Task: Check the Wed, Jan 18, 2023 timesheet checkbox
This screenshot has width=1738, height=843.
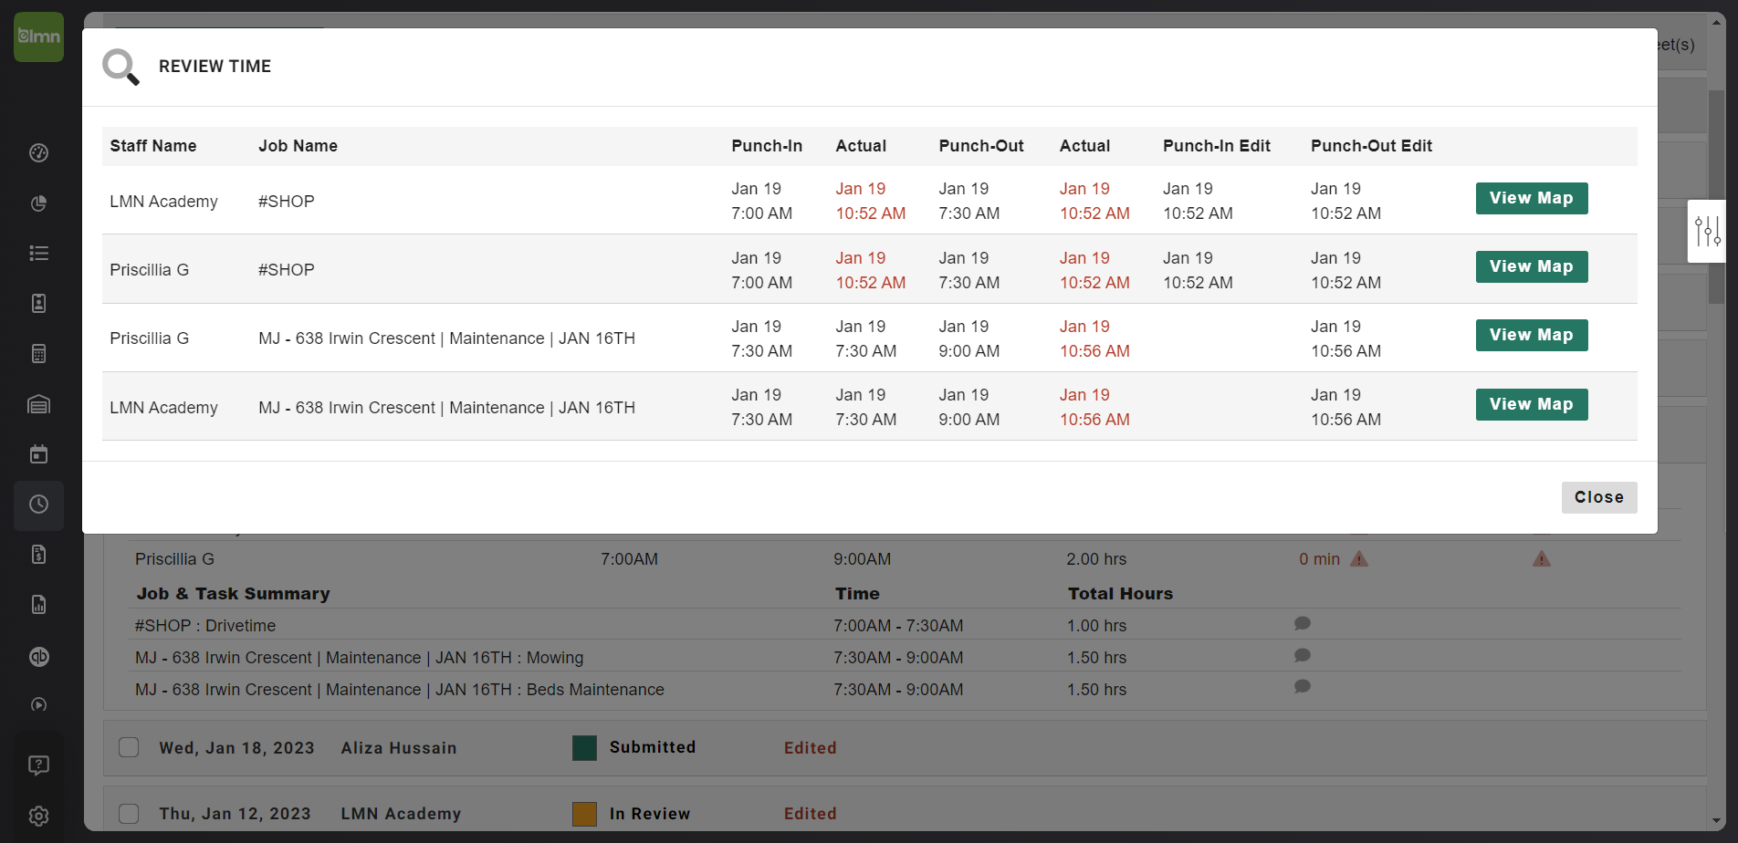Action: [x=129, y=747]
